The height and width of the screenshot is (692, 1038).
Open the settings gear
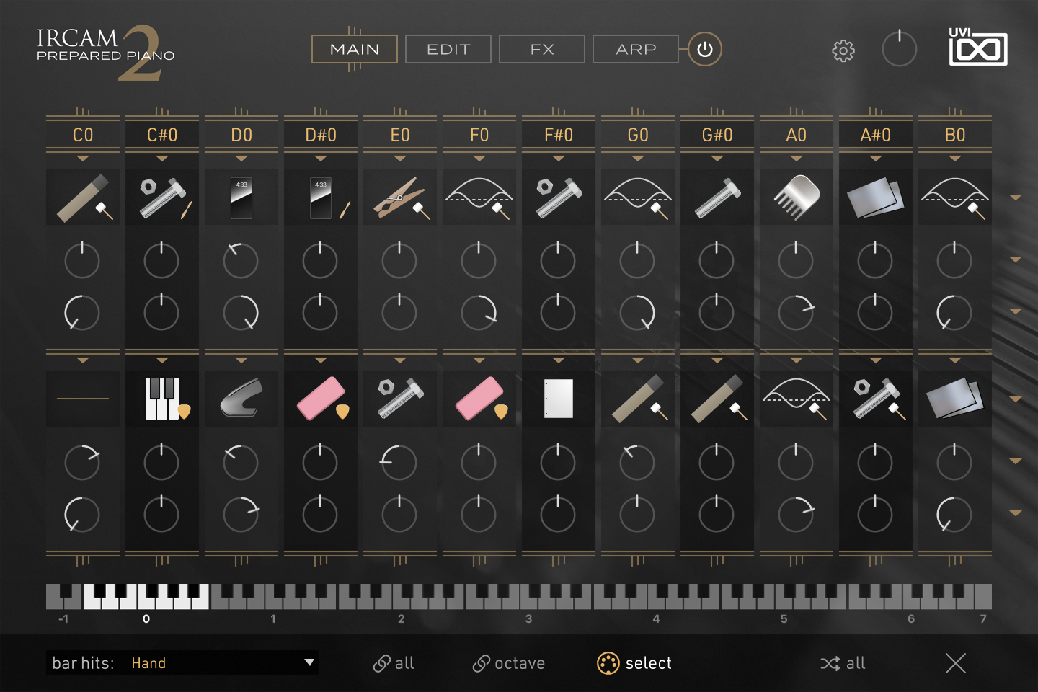[843, 50]
